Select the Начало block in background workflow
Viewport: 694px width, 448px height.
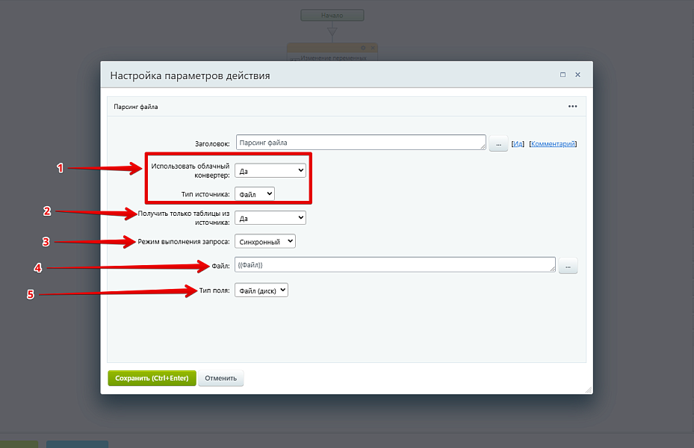point(332,15)
